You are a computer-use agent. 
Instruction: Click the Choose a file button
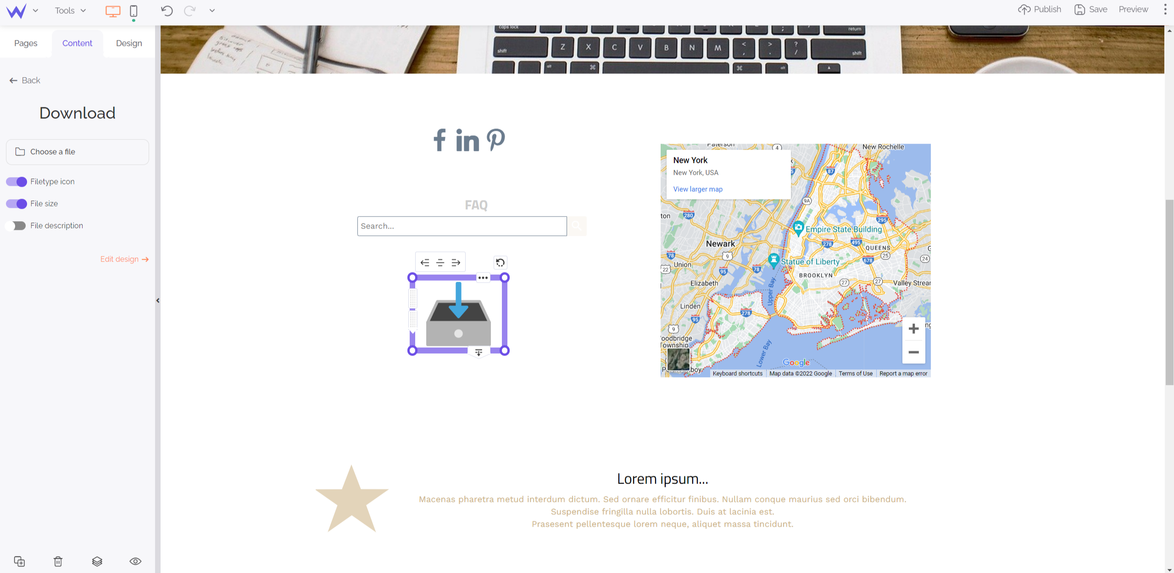77,151
